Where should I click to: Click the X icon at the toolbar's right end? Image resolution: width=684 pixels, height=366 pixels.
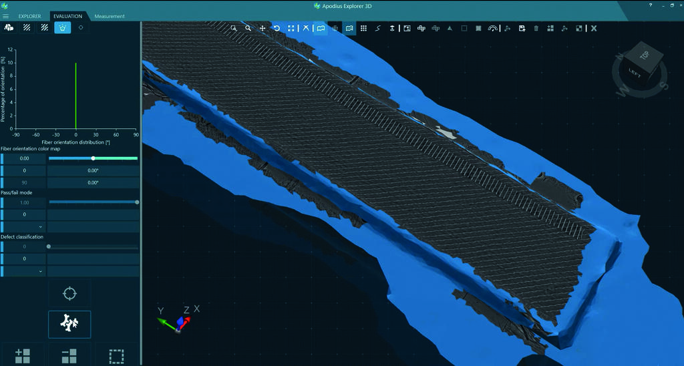[x=593, y=28]
